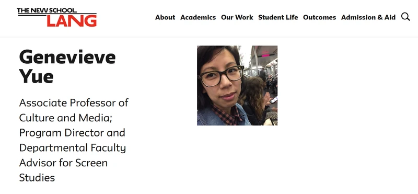The height and width of the screenshot is (194, 418).
Task: Click the word Studies in title
Action: (x=37, y=178)
